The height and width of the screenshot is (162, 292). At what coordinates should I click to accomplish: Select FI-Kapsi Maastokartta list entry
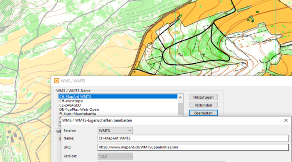pos(118,114)
